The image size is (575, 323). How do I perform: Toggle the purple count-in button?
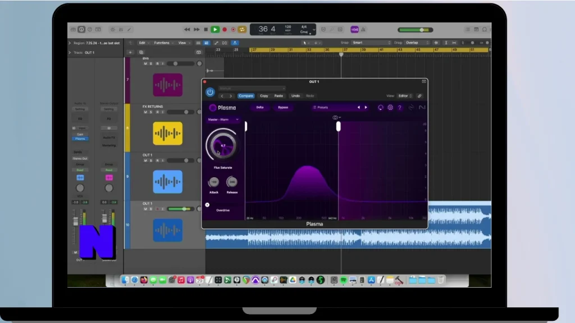pyautogui.click(x=354, y=30)
